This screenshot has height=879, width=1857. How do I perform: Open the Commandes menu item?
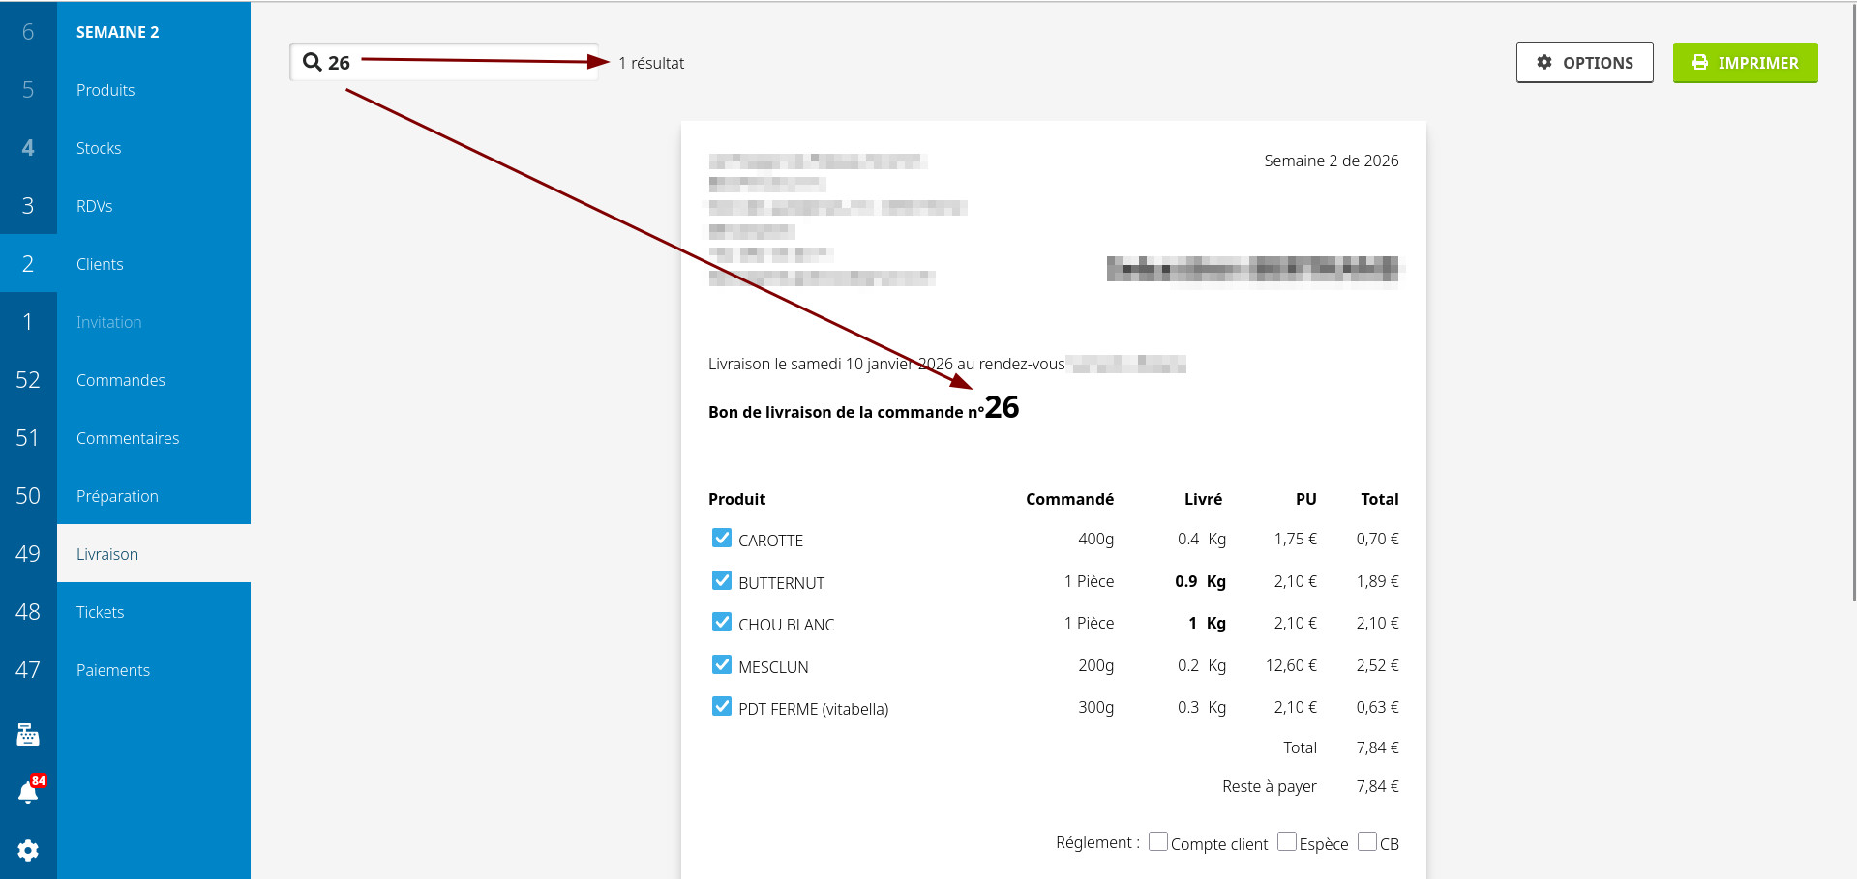121,380
